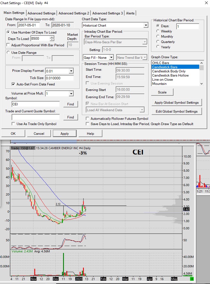Click the Volume: 2.43M label
Viewport: 210px width, 284px height.
(22, 251)
